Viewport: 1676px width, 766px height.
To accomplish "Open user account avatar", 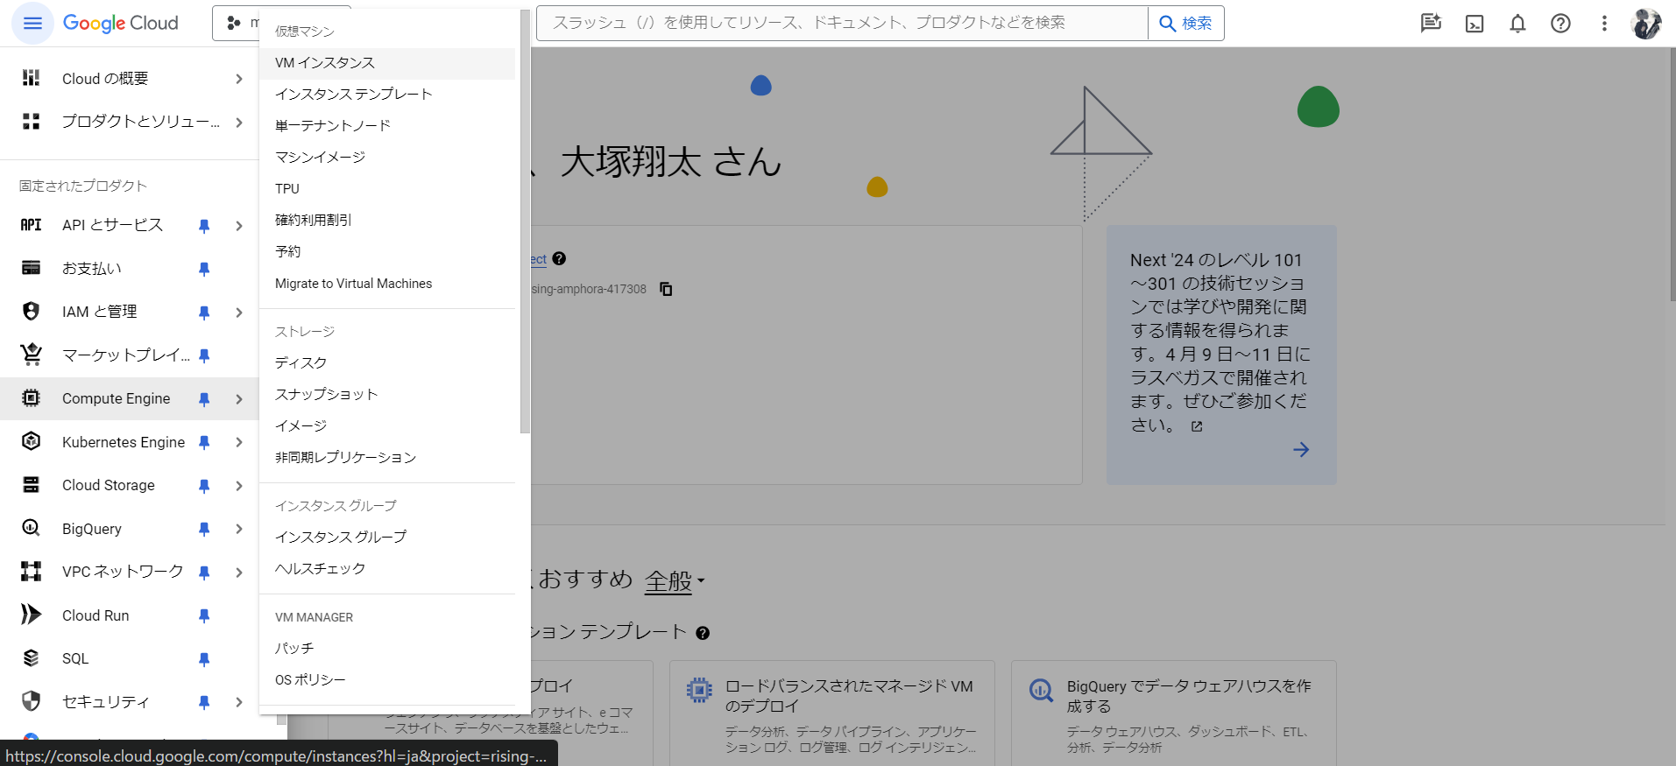I will (x=1646, y=24).
